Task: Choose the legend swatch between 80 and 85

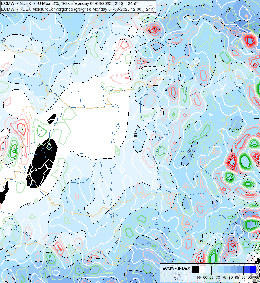Action: tap(234, 269)
